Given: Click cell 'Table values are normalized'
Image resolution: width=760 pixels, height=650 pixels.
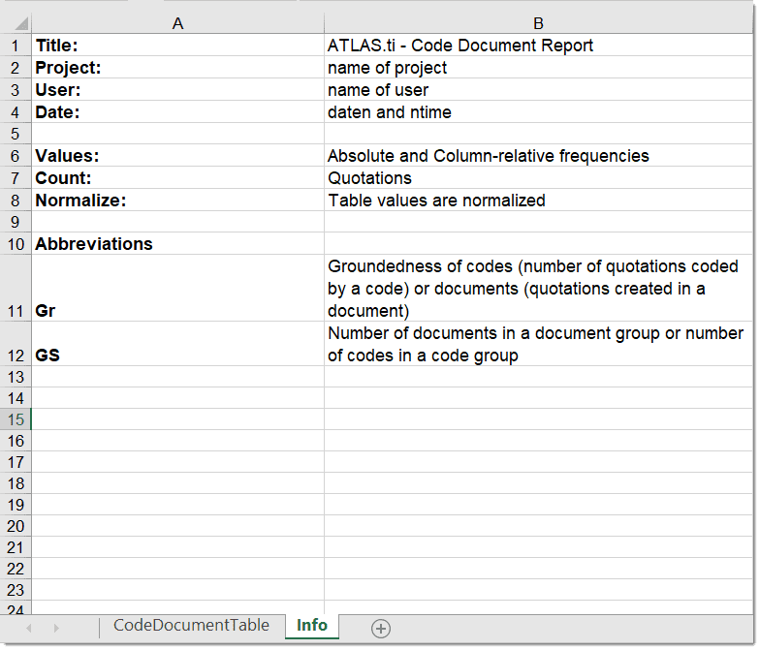Looking at the screenshot, I should (x=538, y=200).
